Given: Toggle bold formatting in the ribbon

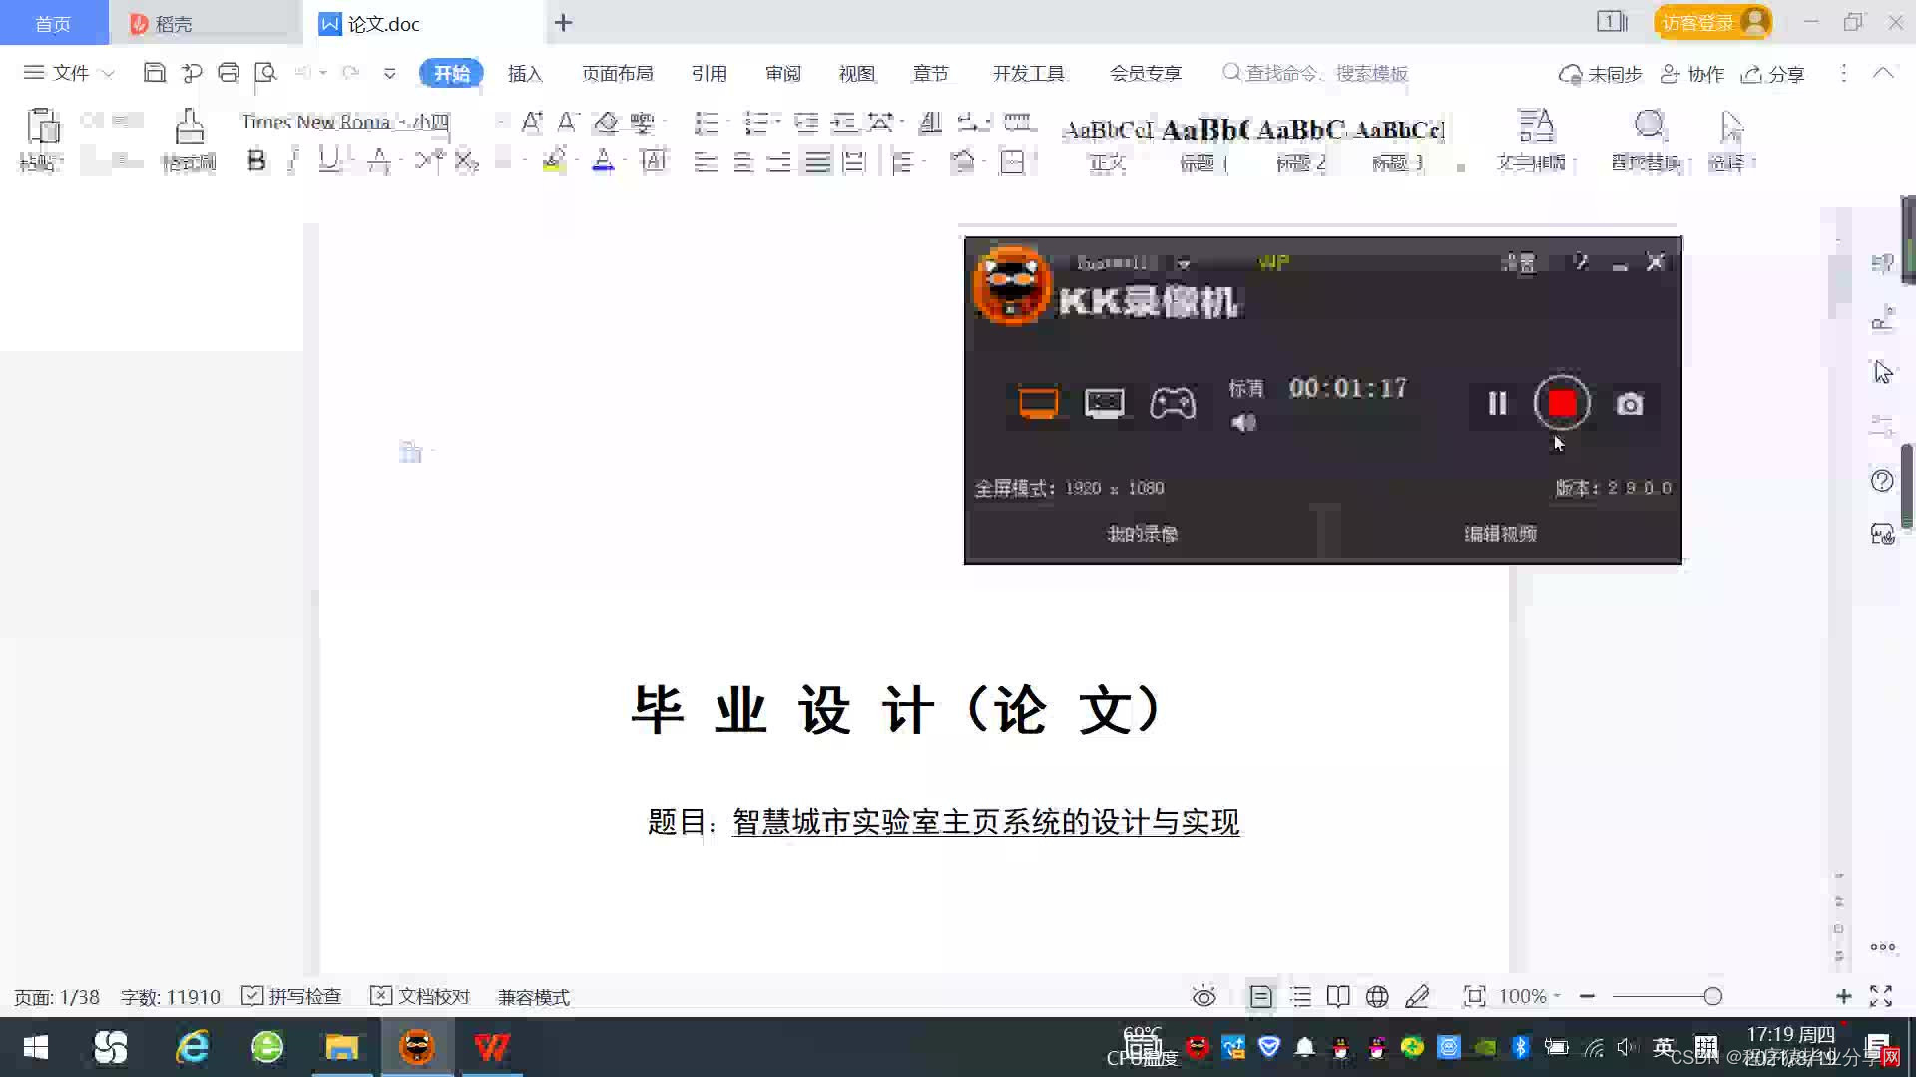Looking at the screenshot, I should click(x=256, y=161).
